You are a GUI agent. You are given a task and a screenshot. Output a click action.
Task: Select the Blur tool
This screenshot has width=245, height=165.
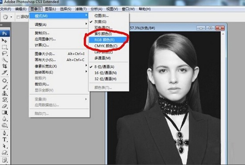tap(4, 119)
